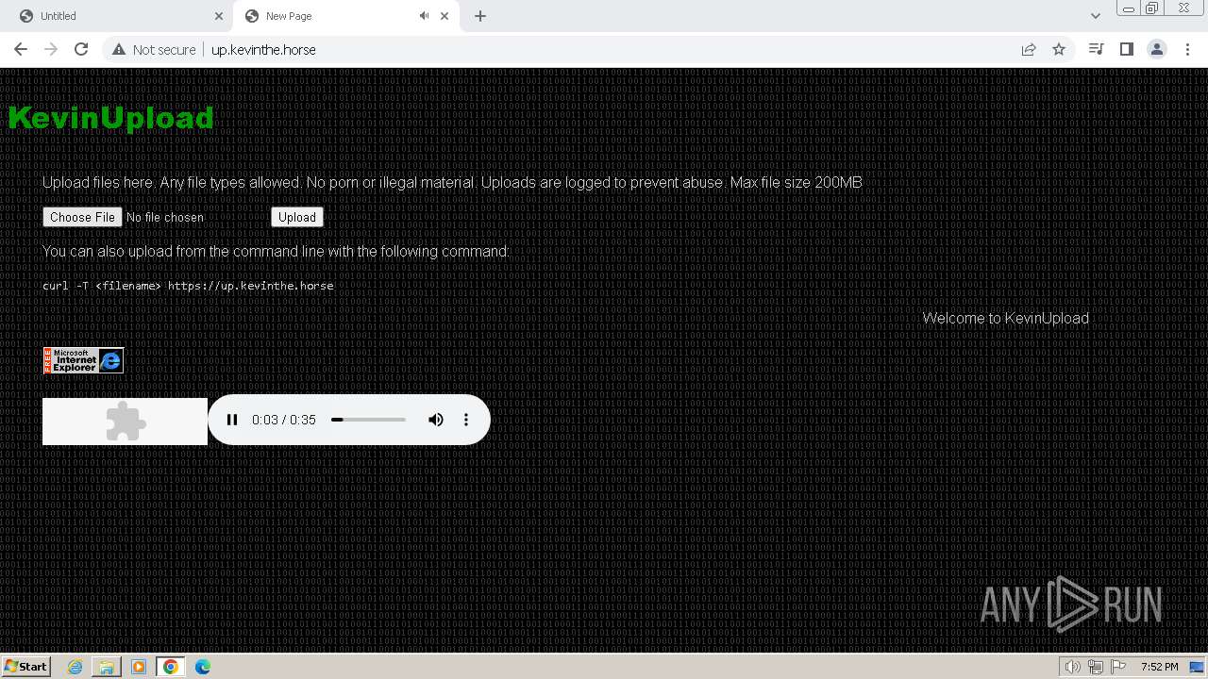Click the plugin puzzle-piece placeholder

coord(125,422)
